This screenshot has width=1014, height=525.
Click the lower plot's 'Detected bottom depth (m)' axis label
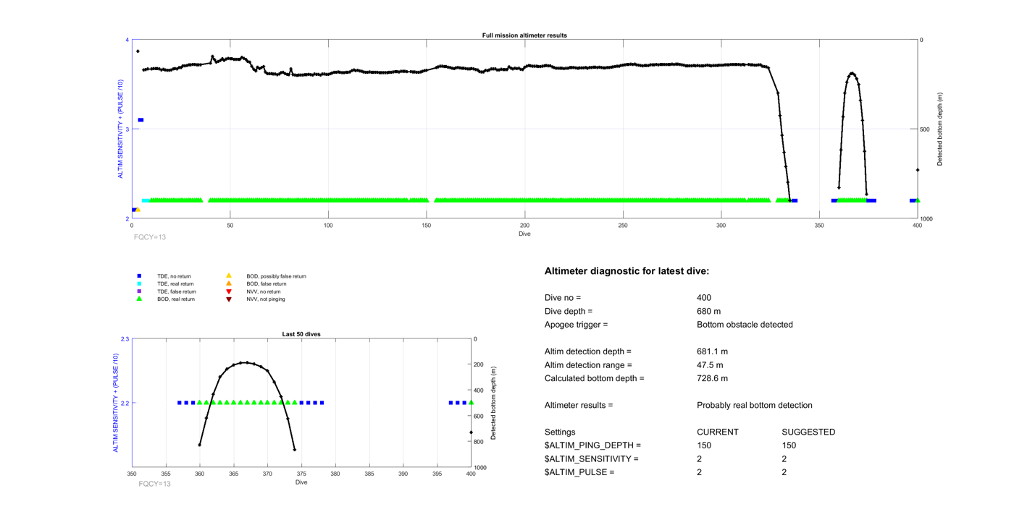(x=493, y=404)
